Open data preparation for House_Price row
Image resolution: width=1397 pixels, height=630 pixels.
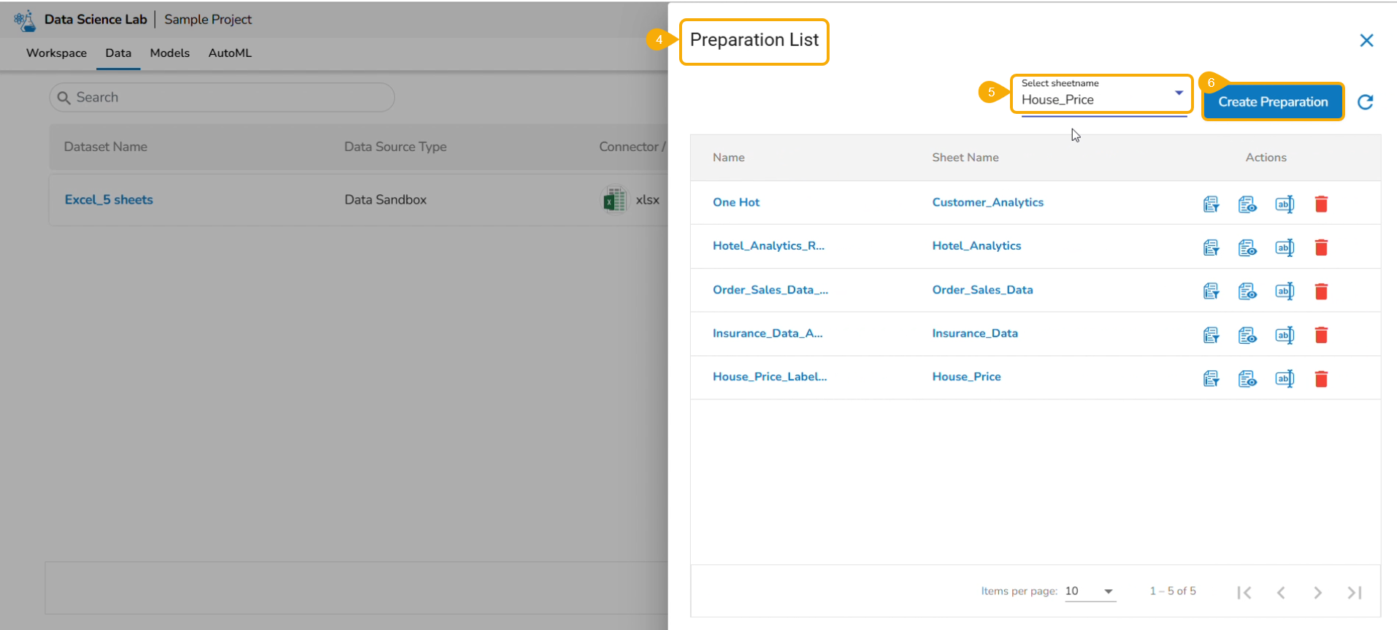pos(1211,379)
